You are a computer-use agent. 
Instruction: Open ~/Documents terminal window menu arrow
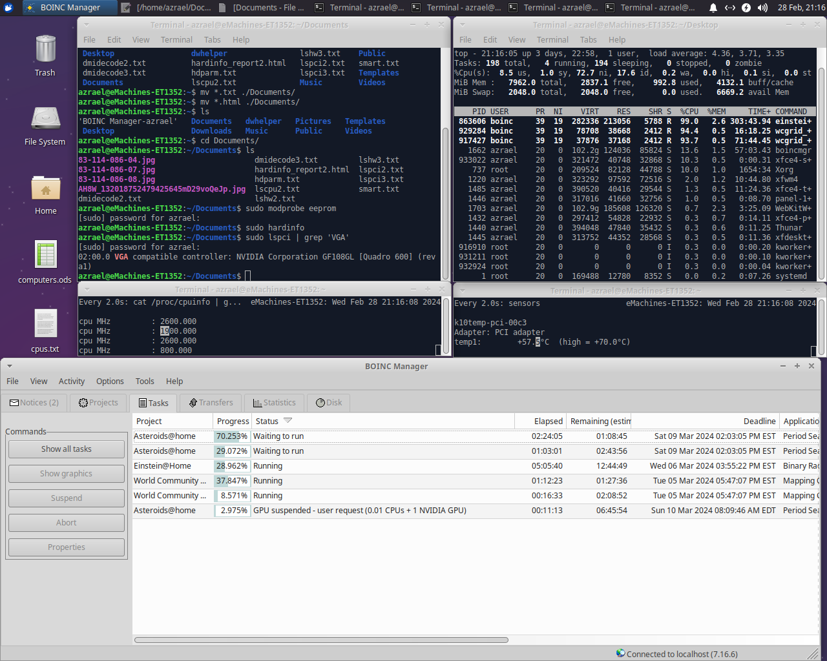tap(87, 25)
